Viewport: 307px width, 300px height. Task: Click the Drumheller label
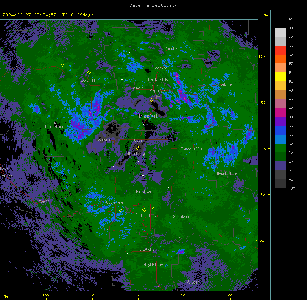227,173
